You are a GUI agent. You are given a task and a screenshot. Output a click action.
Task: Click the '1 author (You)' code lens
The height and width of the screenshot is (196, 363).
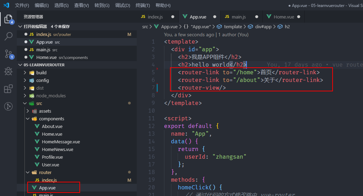pos(233,35)
